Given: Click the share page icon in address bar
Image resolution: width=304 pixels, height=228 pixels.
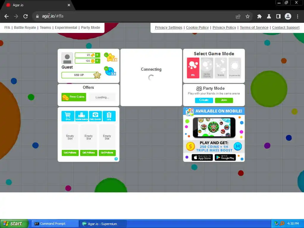Looking at the screenshot, I should (238, 17).
